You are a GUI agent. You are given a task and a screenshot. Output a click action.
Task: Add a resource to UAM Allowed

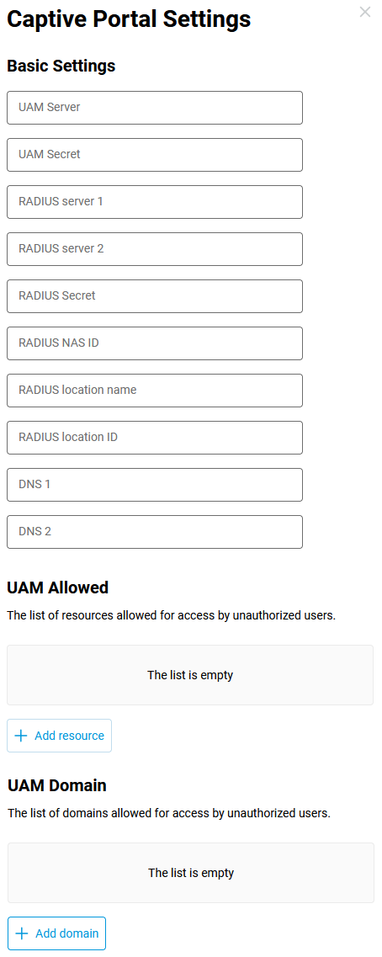tap(59, 736)
